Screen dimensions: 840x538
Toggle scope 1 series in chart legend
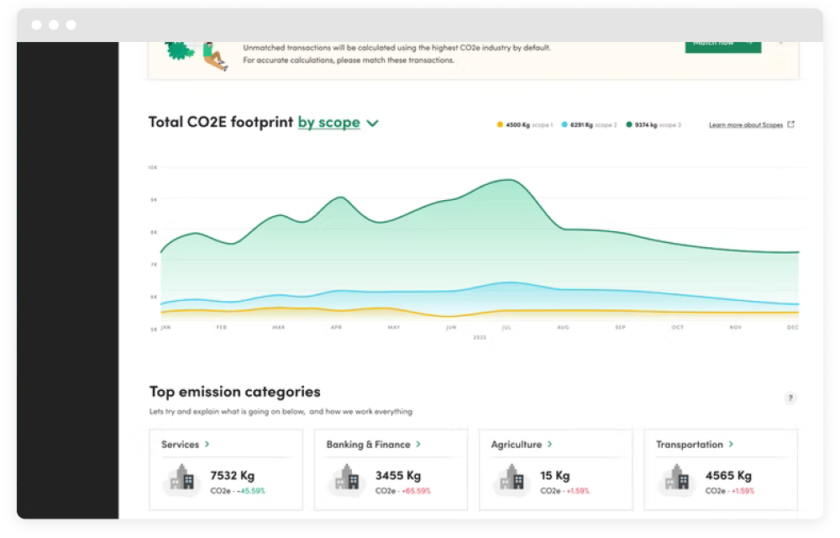(525, 125)
